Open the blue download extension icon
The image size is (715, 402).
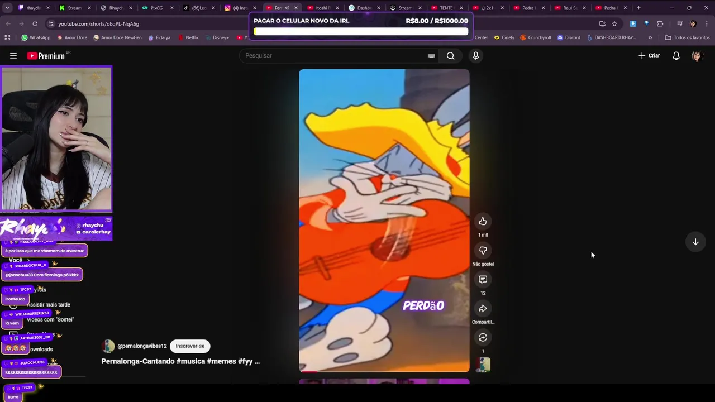click(x=633, y=24)
